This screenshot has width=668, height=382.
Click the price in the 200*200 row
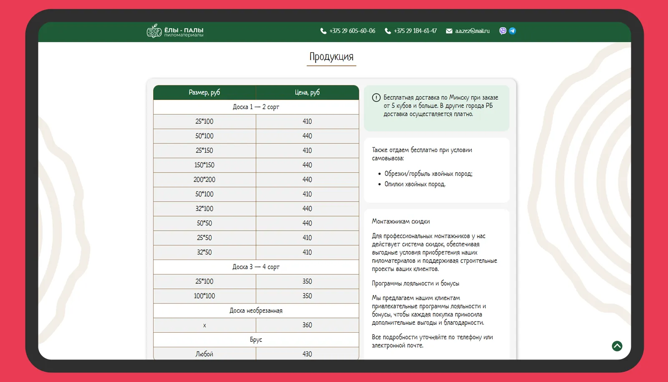point(307,180)
